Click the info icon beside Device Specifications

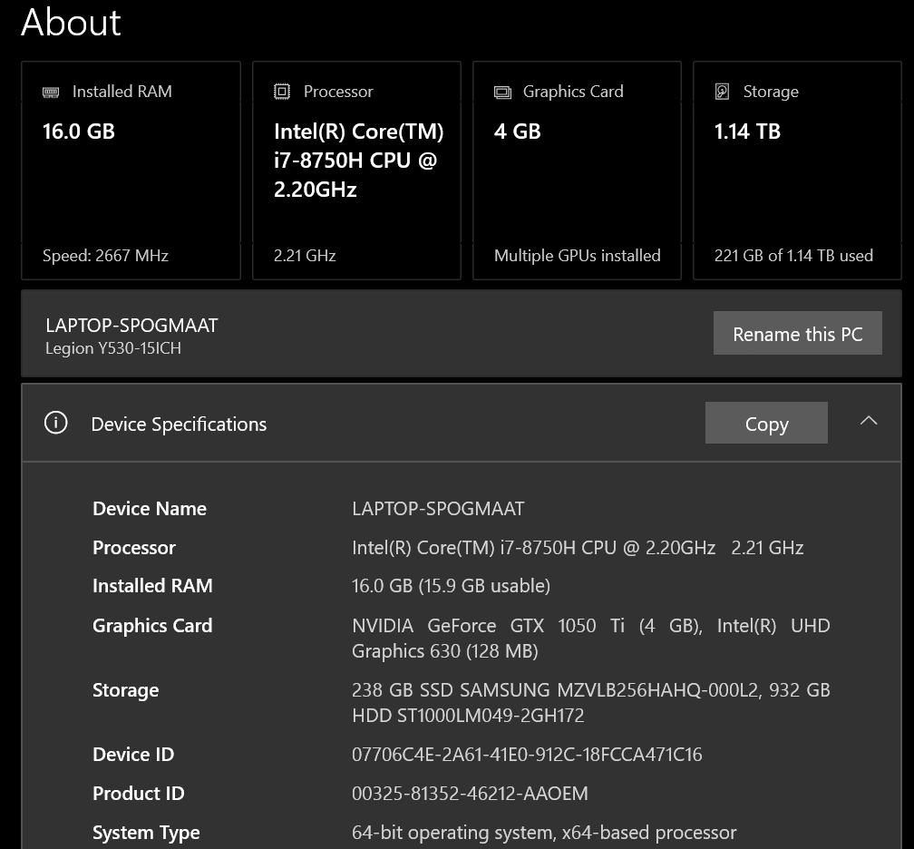coord(55,423)
